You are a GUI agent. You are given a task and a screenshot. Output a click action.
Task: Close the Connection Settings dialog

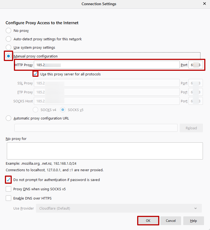[204, 4]
